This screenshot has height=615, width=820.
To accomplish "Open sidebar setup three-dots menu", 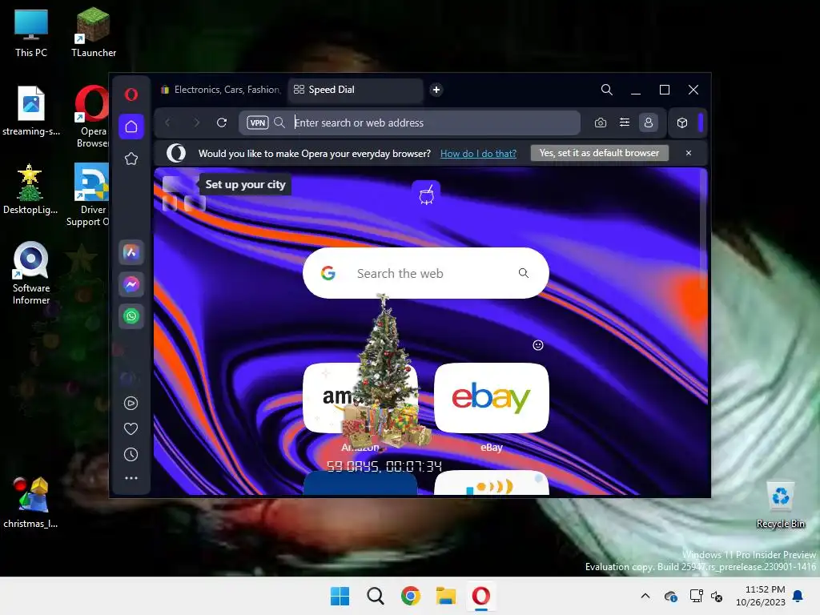I will coord(131,478).
